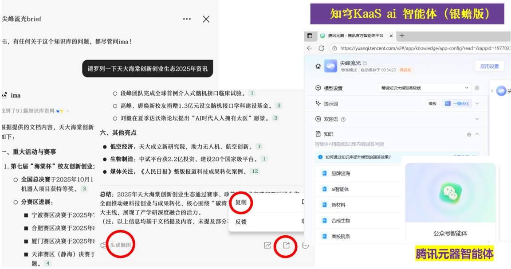The image size is (511, 269).
Task: Click the 知识 document icon
Action: tap(318, 133)
